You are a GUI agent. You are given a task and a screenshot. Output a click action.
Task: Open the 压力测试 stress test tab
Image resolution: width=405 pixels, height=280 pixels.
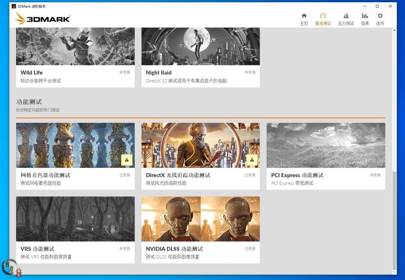pos(346,19)
